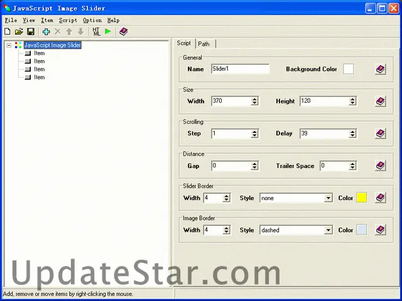This screenshot has height=301, width=402.
Task: Click the Open folder toolbar icon
Action: click(x=19, y=31)
